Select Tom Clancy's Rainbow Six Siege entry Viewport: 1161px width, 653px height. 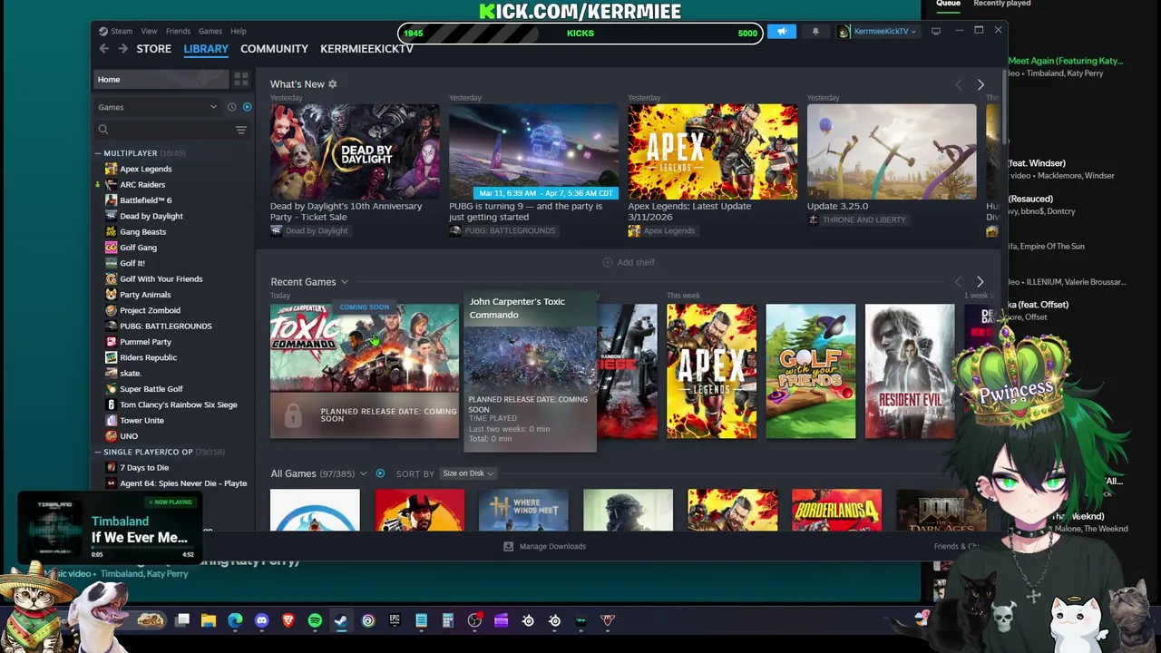pos(178,404)
